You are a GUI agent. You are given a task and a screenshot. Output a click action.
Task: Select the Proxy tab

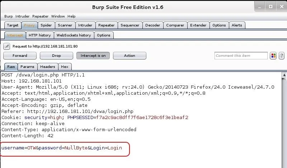tap(29, 25)
